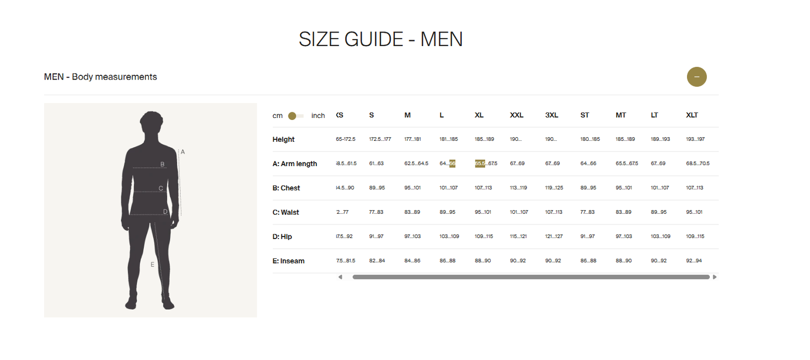This screenshot has width=810, height=360.
Task: Select the XL size column header
Action: click(x=479, y=115)
